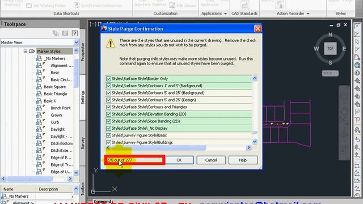Click the Marker Styles folder icon

coord(32,51)
